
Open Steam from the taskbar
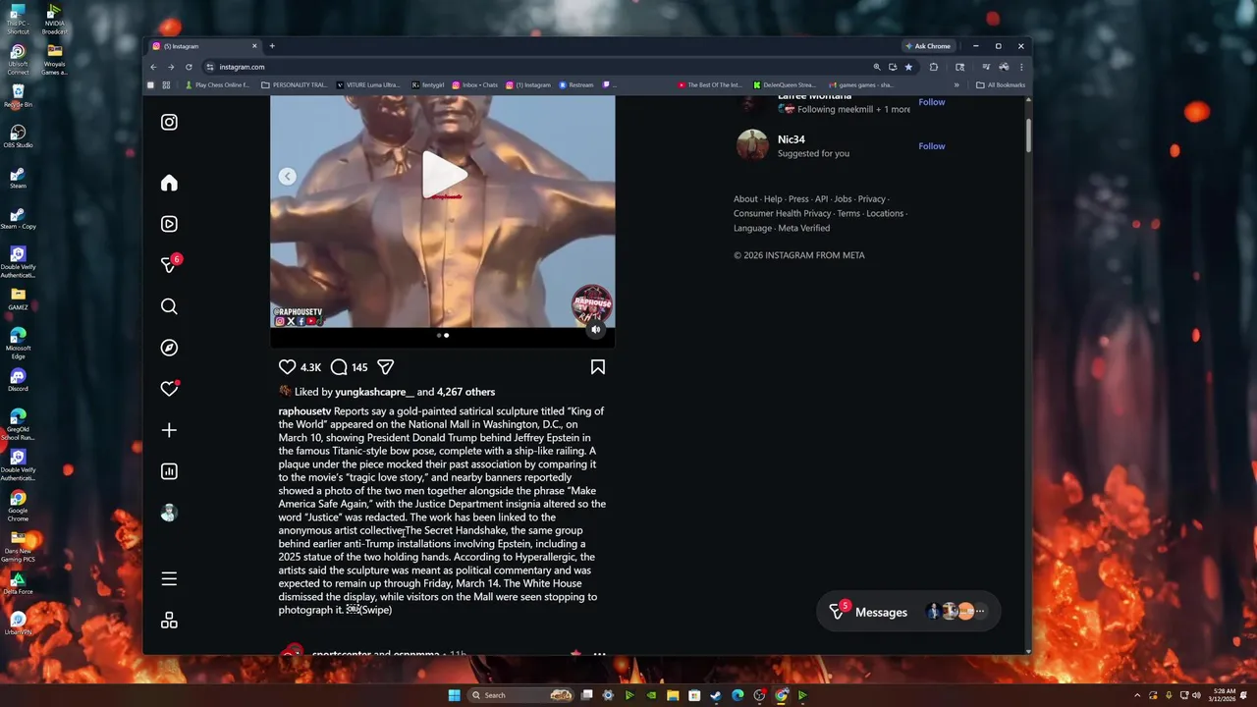[716, 695]
